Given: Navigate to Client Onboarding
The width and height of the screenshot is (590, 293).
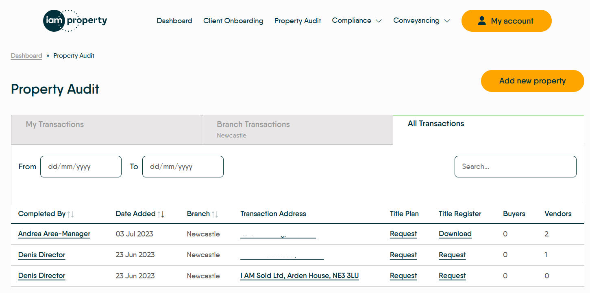Looking at the screenshot, I should click(x=233, y=20).
